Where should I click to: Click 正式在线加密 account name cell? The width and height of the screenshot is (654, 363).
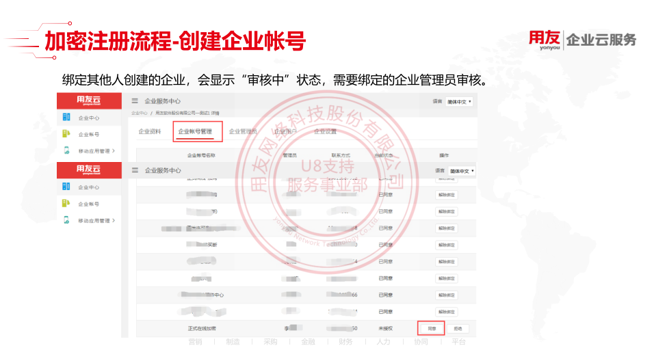coord(202,328)
